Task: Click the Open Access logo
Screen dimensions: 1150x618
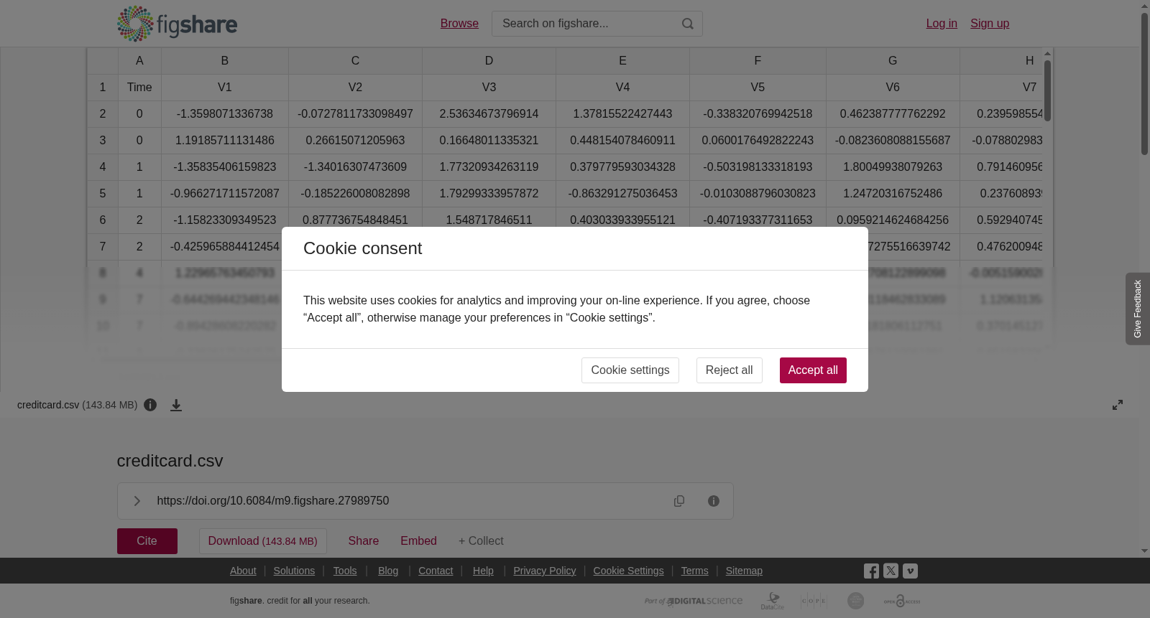Action: [x=902, y=601]
